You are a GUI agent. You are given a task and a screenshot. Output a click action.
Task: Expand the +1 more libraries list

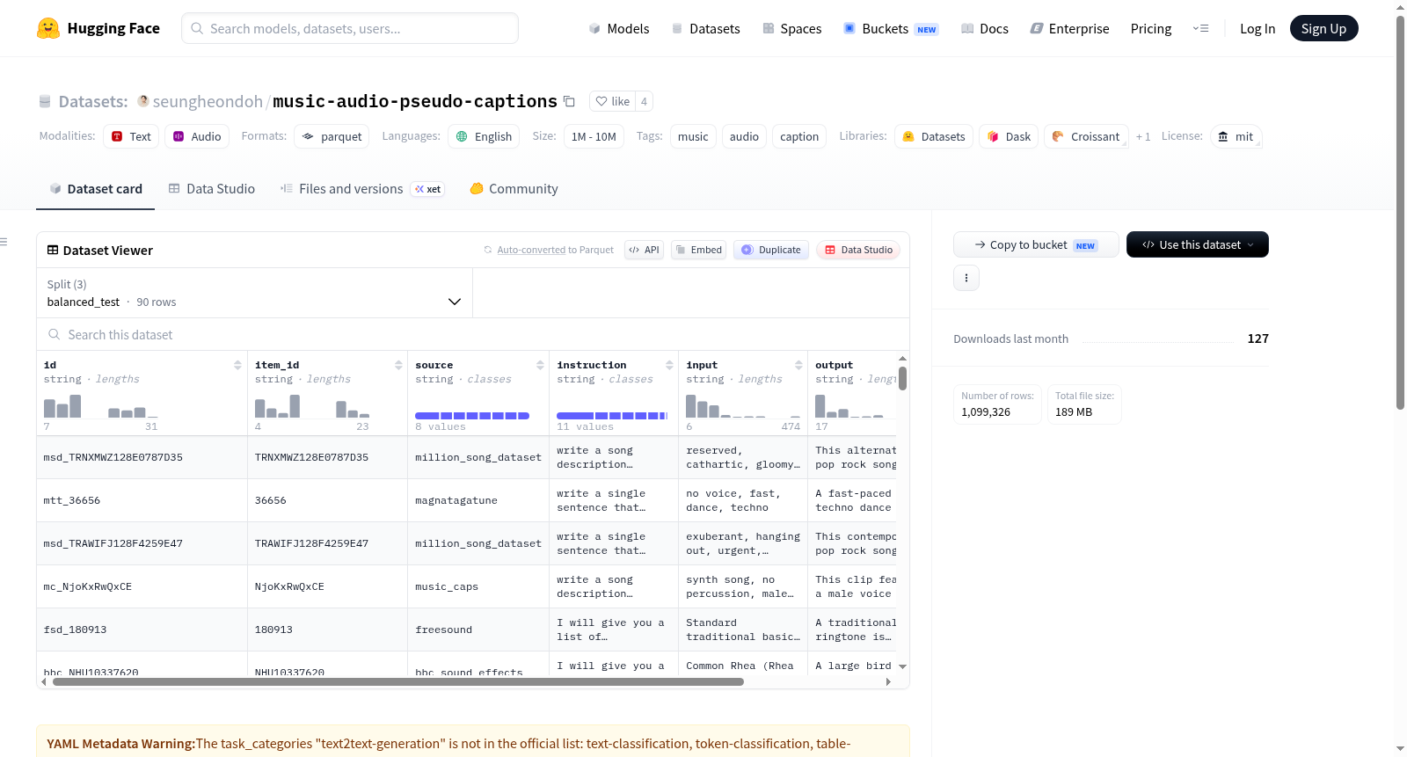point(1143,136)
